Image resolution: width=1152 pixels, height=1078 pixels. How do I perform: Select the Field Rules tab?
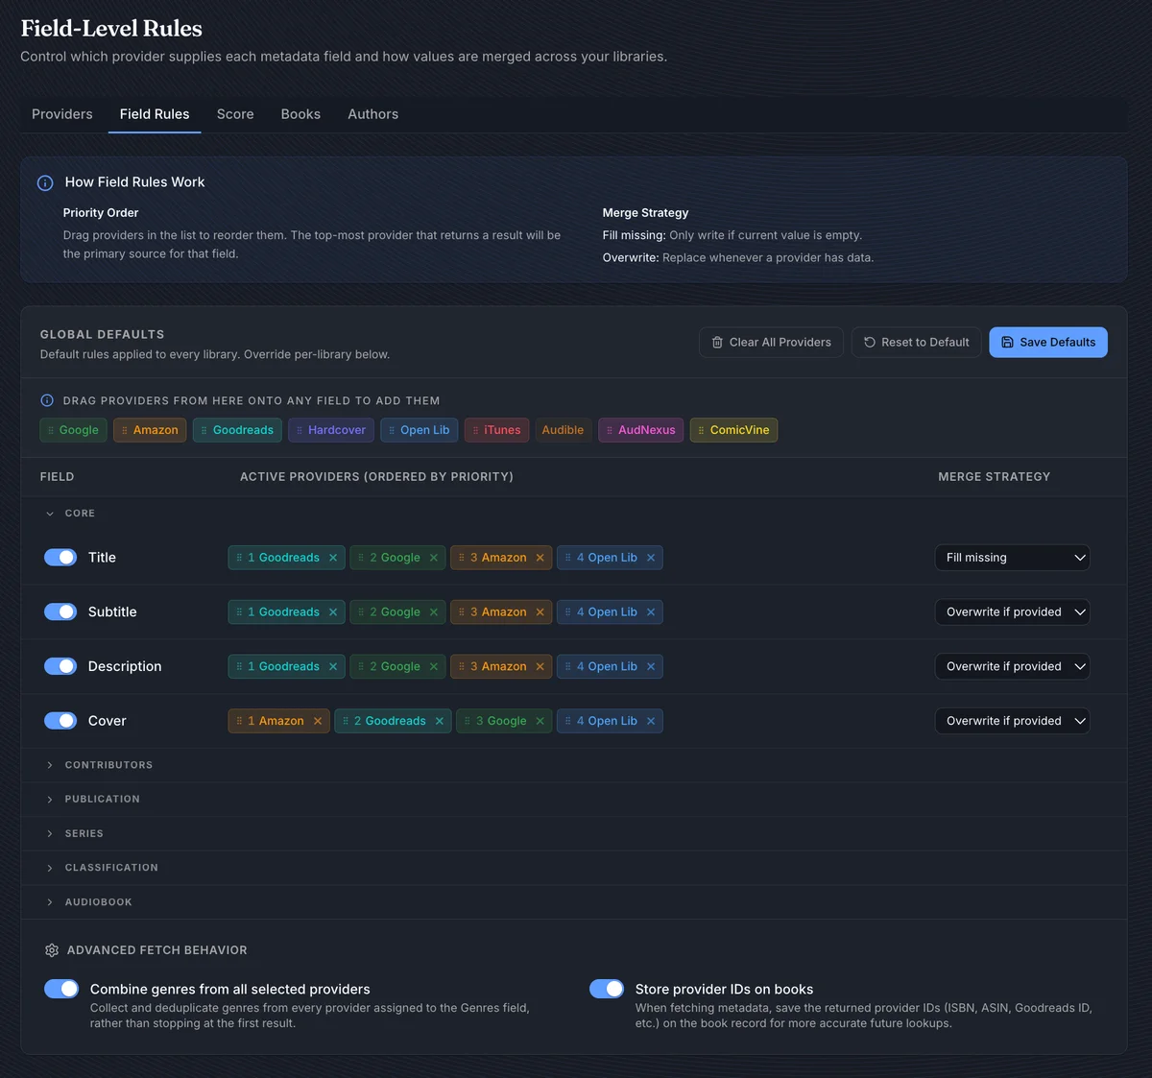(155, 114)
